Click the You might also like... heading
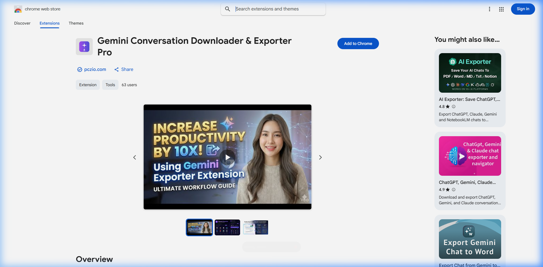The width and height of the screenshot is (543, 267). point(467,40)
